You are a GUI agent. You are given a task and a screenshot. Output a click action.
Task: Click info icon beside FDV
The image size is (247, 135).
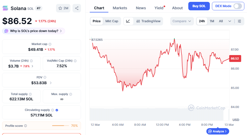[45, 77]
